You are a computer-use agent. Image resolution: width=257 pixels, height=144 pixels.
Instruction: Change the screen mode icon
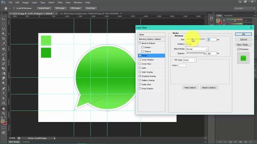coord(4,133)
